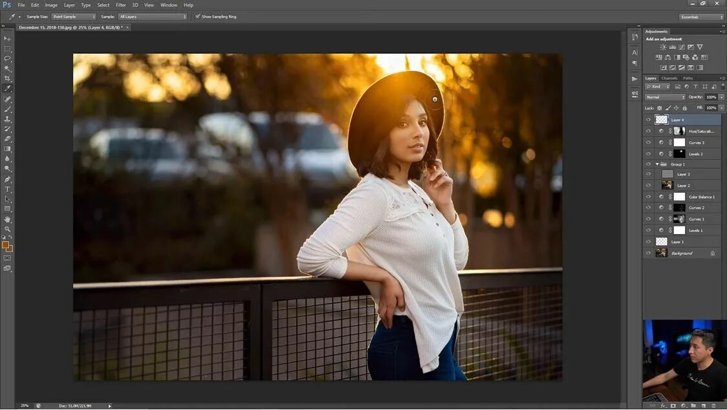Screen dimensions: 727x410
Task: Hide the Curves 3 layer eye
Action: [648, 142]
